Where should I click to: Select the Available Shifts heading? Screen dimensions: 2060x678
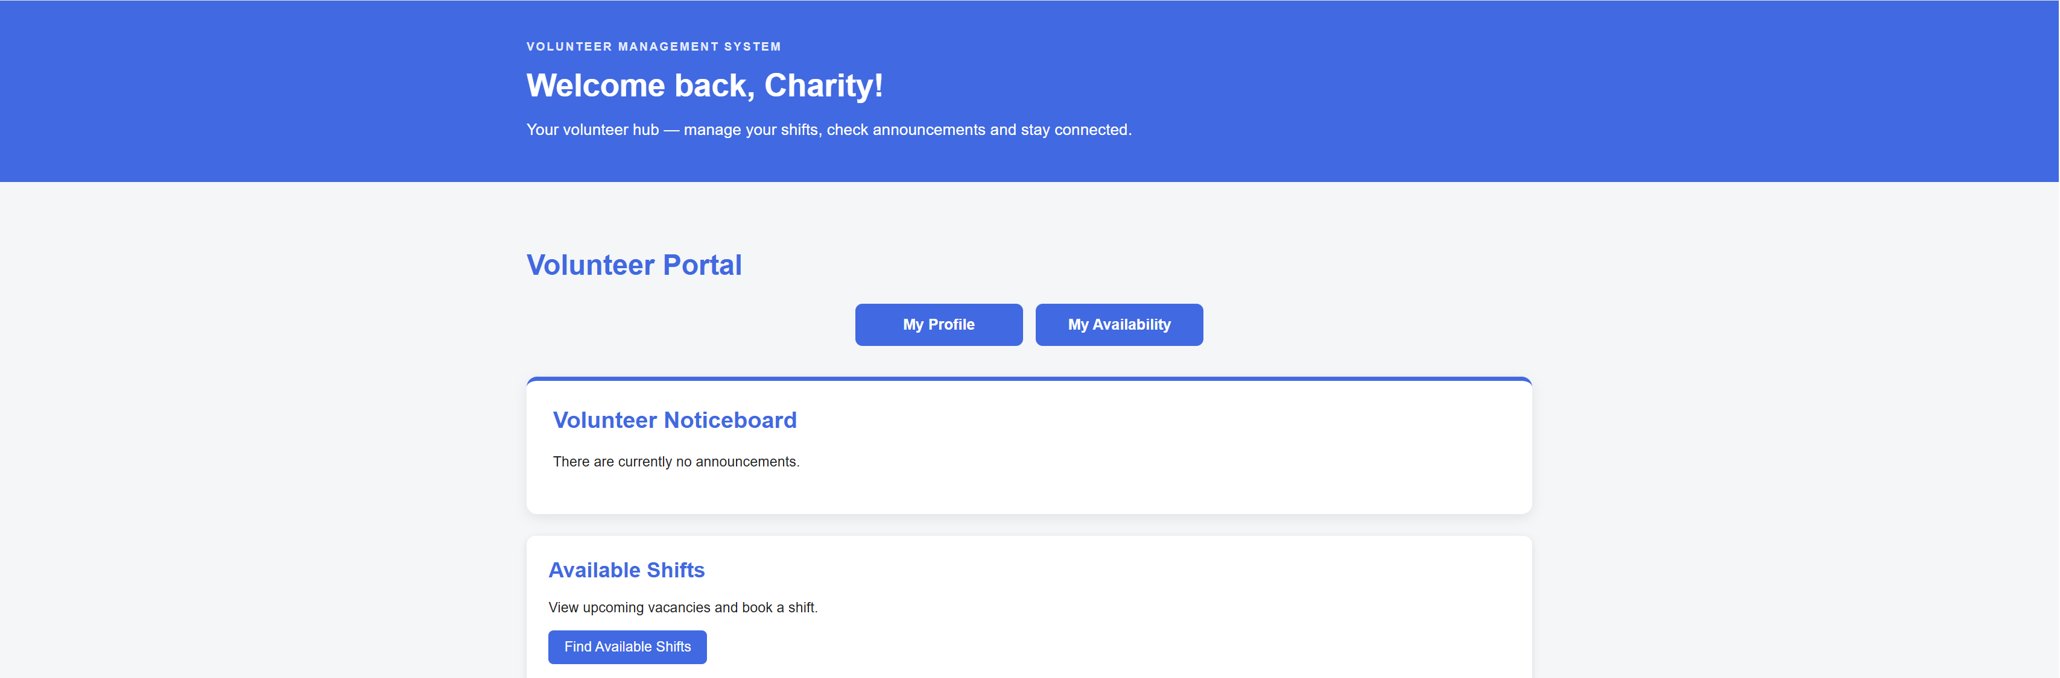[627, 570]
